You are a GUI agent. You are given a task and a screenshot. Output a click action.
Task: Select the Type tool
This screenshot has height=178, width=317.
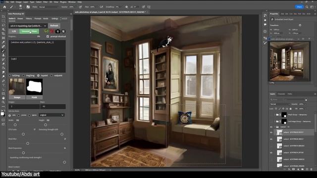point(3,85)
